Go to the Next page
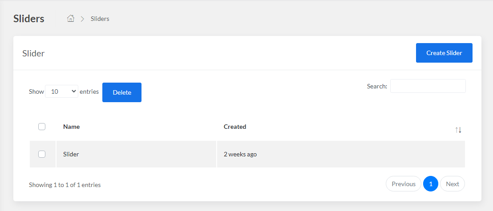493x211 pixels. click(453, 184)
